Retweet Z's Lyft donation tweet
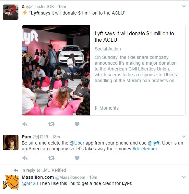This screenshot has width=189, height=194. coord(51,124)
